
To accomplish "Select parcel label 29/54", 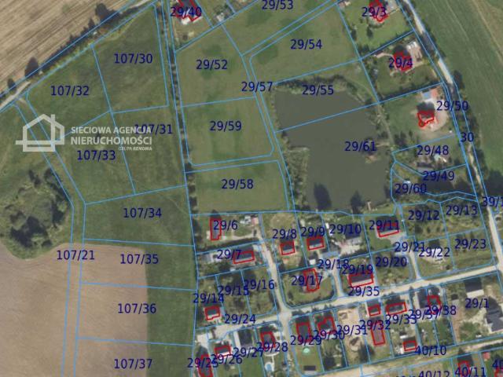I will click(x=306, y=44).
